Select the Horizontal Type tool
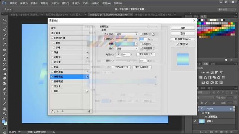 coord(4,94)
